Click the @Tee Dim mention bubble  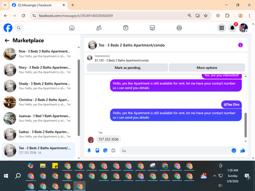(232, 104)
